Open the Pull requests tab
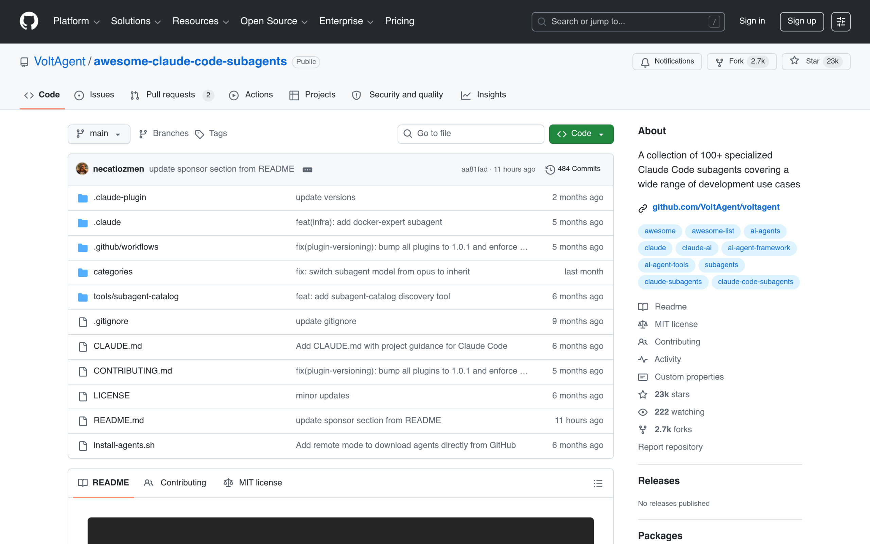 [172, 95]
